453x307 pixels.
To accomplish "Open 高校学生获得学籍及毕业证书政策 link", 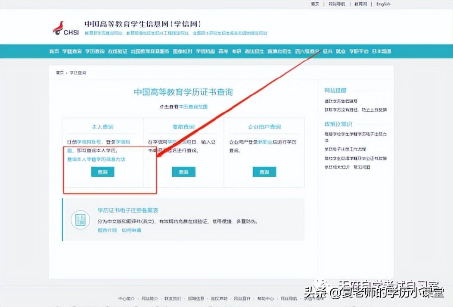I will 356,159.
